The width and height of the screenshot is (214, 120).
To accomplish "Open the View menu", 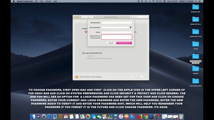I will point(41,1).
